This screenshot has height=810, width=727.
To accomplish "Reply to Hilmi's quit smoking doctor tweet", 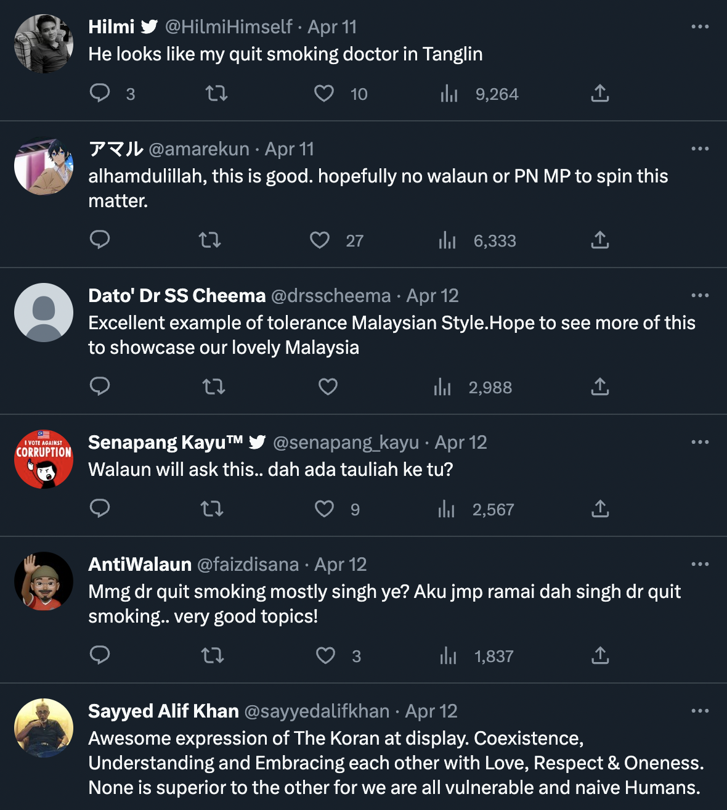I will pos(100,93).
